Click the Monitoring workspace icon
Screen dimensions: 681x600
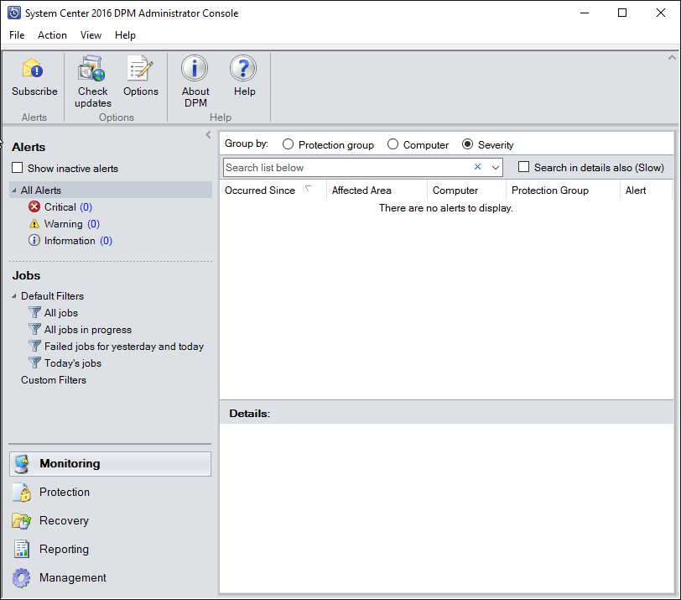click(x=22, y=464)
